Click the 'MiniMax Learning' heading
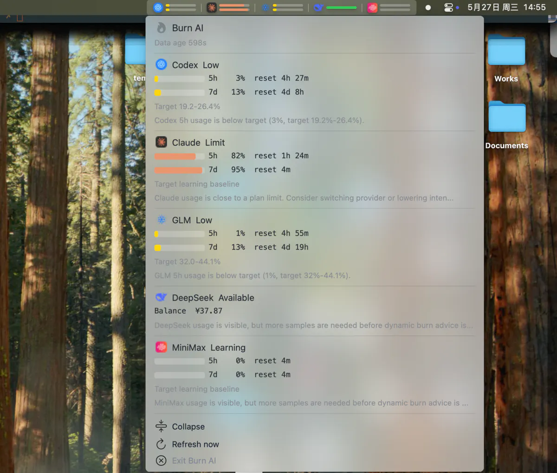The height and width of the screenshot is (473, 557). click(x=208, y=348)
